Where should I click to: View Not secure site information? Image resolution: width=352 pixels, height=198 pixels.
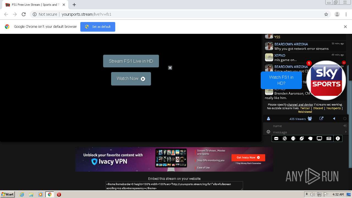45,14
